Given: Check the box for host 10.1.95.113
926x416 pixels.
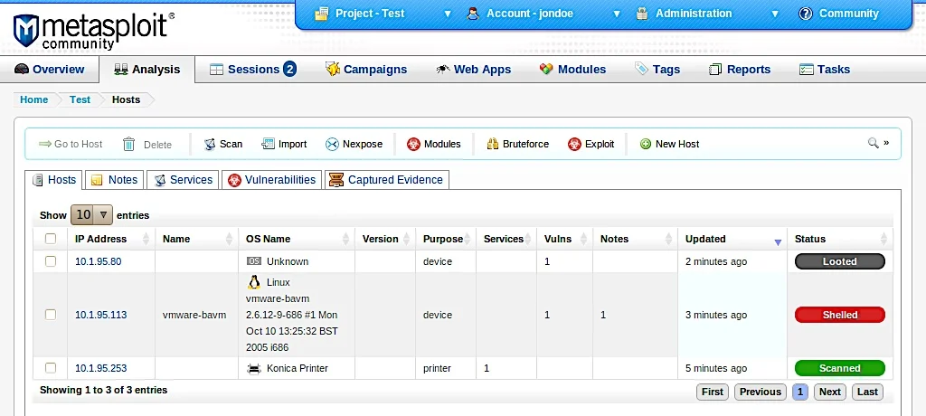Looking at the screenshot, I should tap(51, 315).
